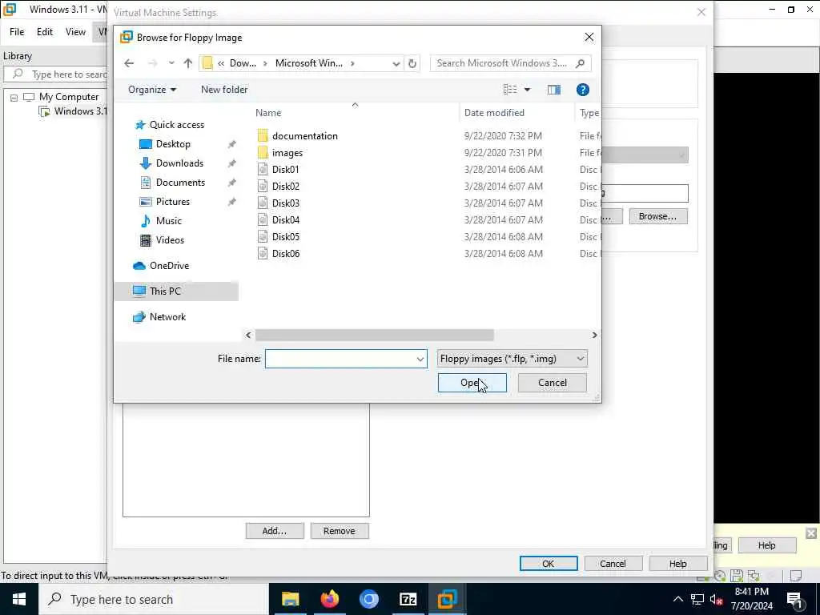Expand the File name history dropdown
The height and width of the screenshot is (615, 820).
(x=420, y=359)
